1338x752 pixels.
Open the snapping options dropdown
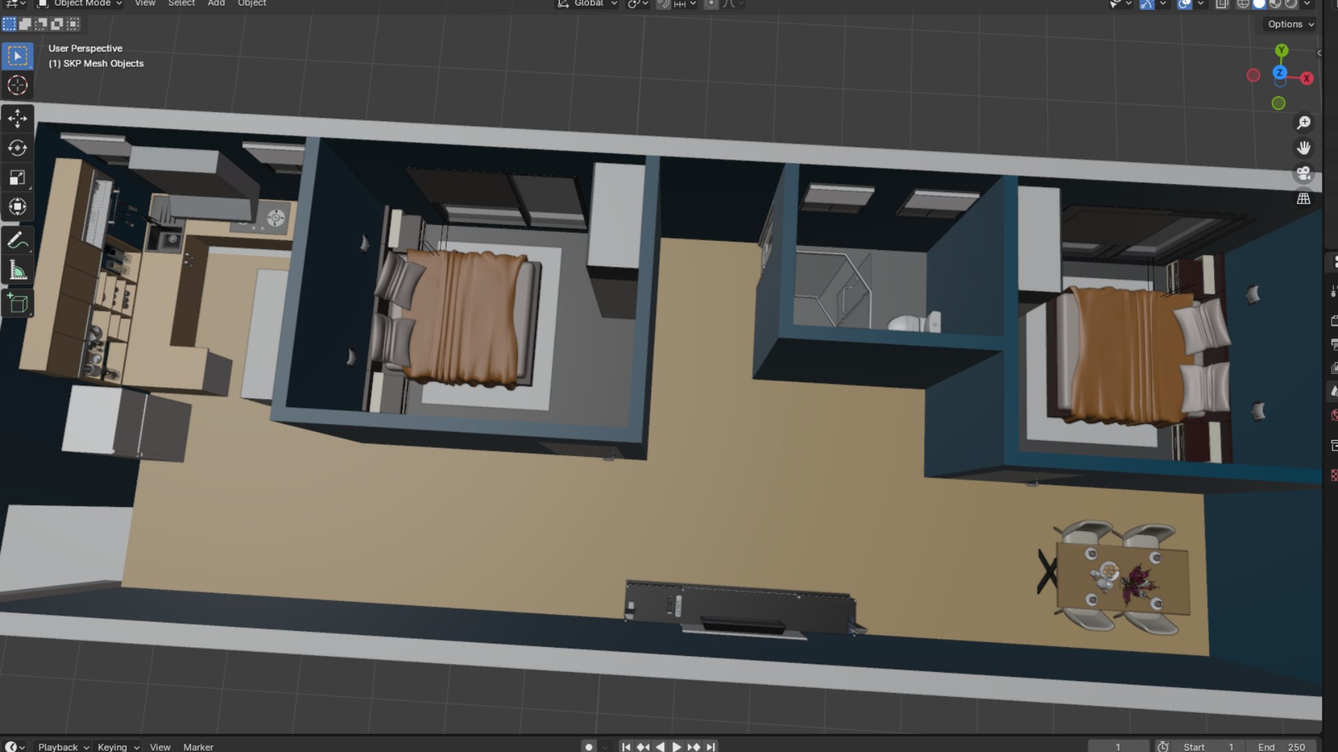tap(686, 3)
